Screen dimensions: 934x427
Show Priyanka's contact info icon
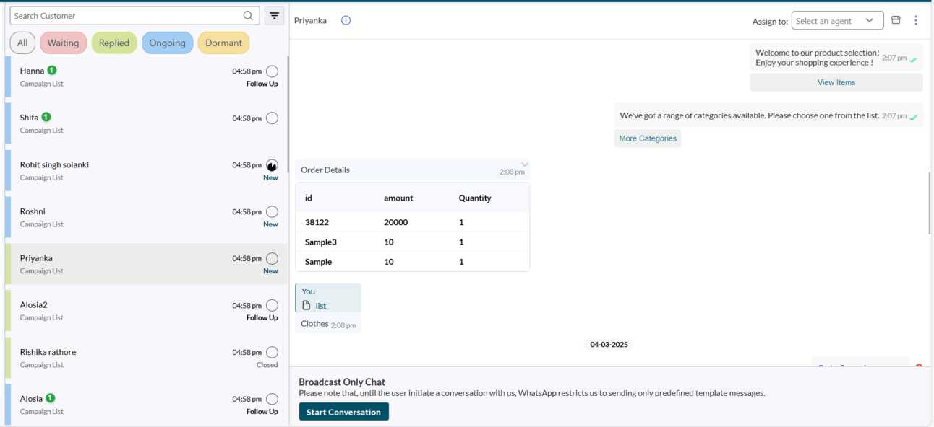[346, 20]
